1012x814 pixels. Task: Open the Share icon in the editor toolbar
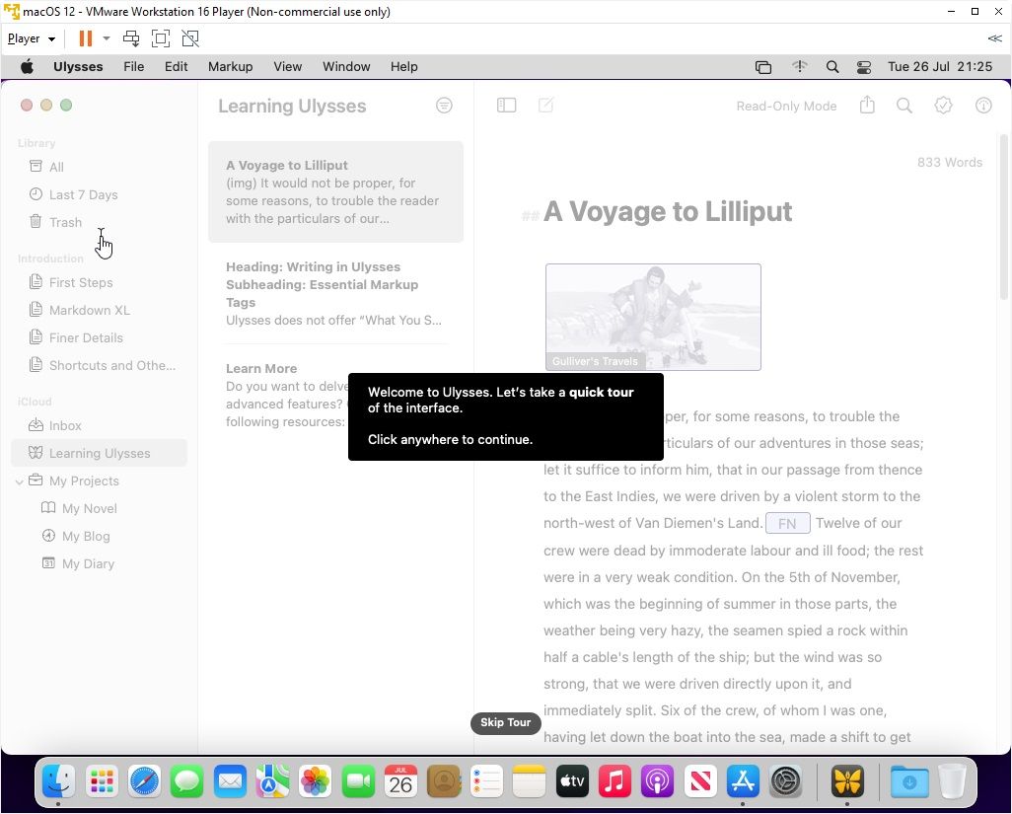867,105
